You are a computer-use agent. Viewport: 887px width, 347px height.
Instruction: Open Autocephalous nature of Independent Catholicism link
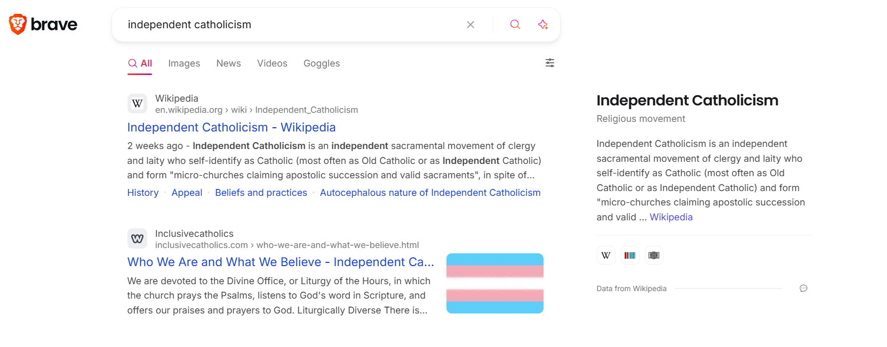[x=430, y=193]
